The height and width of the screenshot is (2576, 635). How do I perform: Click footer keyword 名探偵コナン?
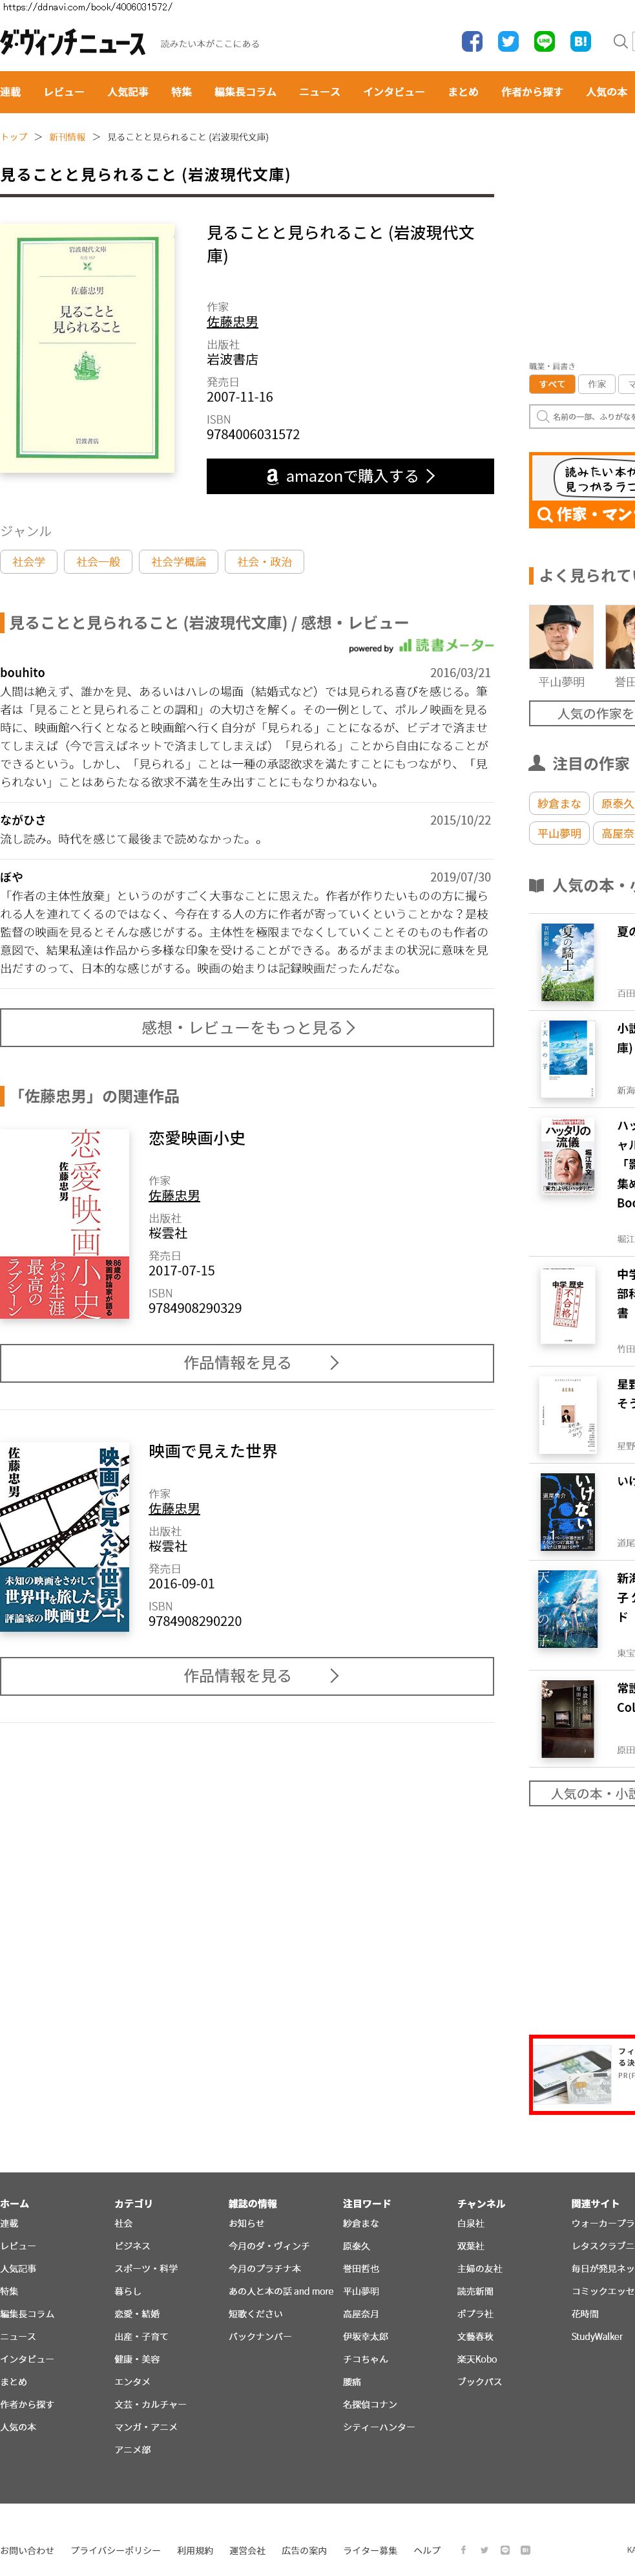point(370,2404)
